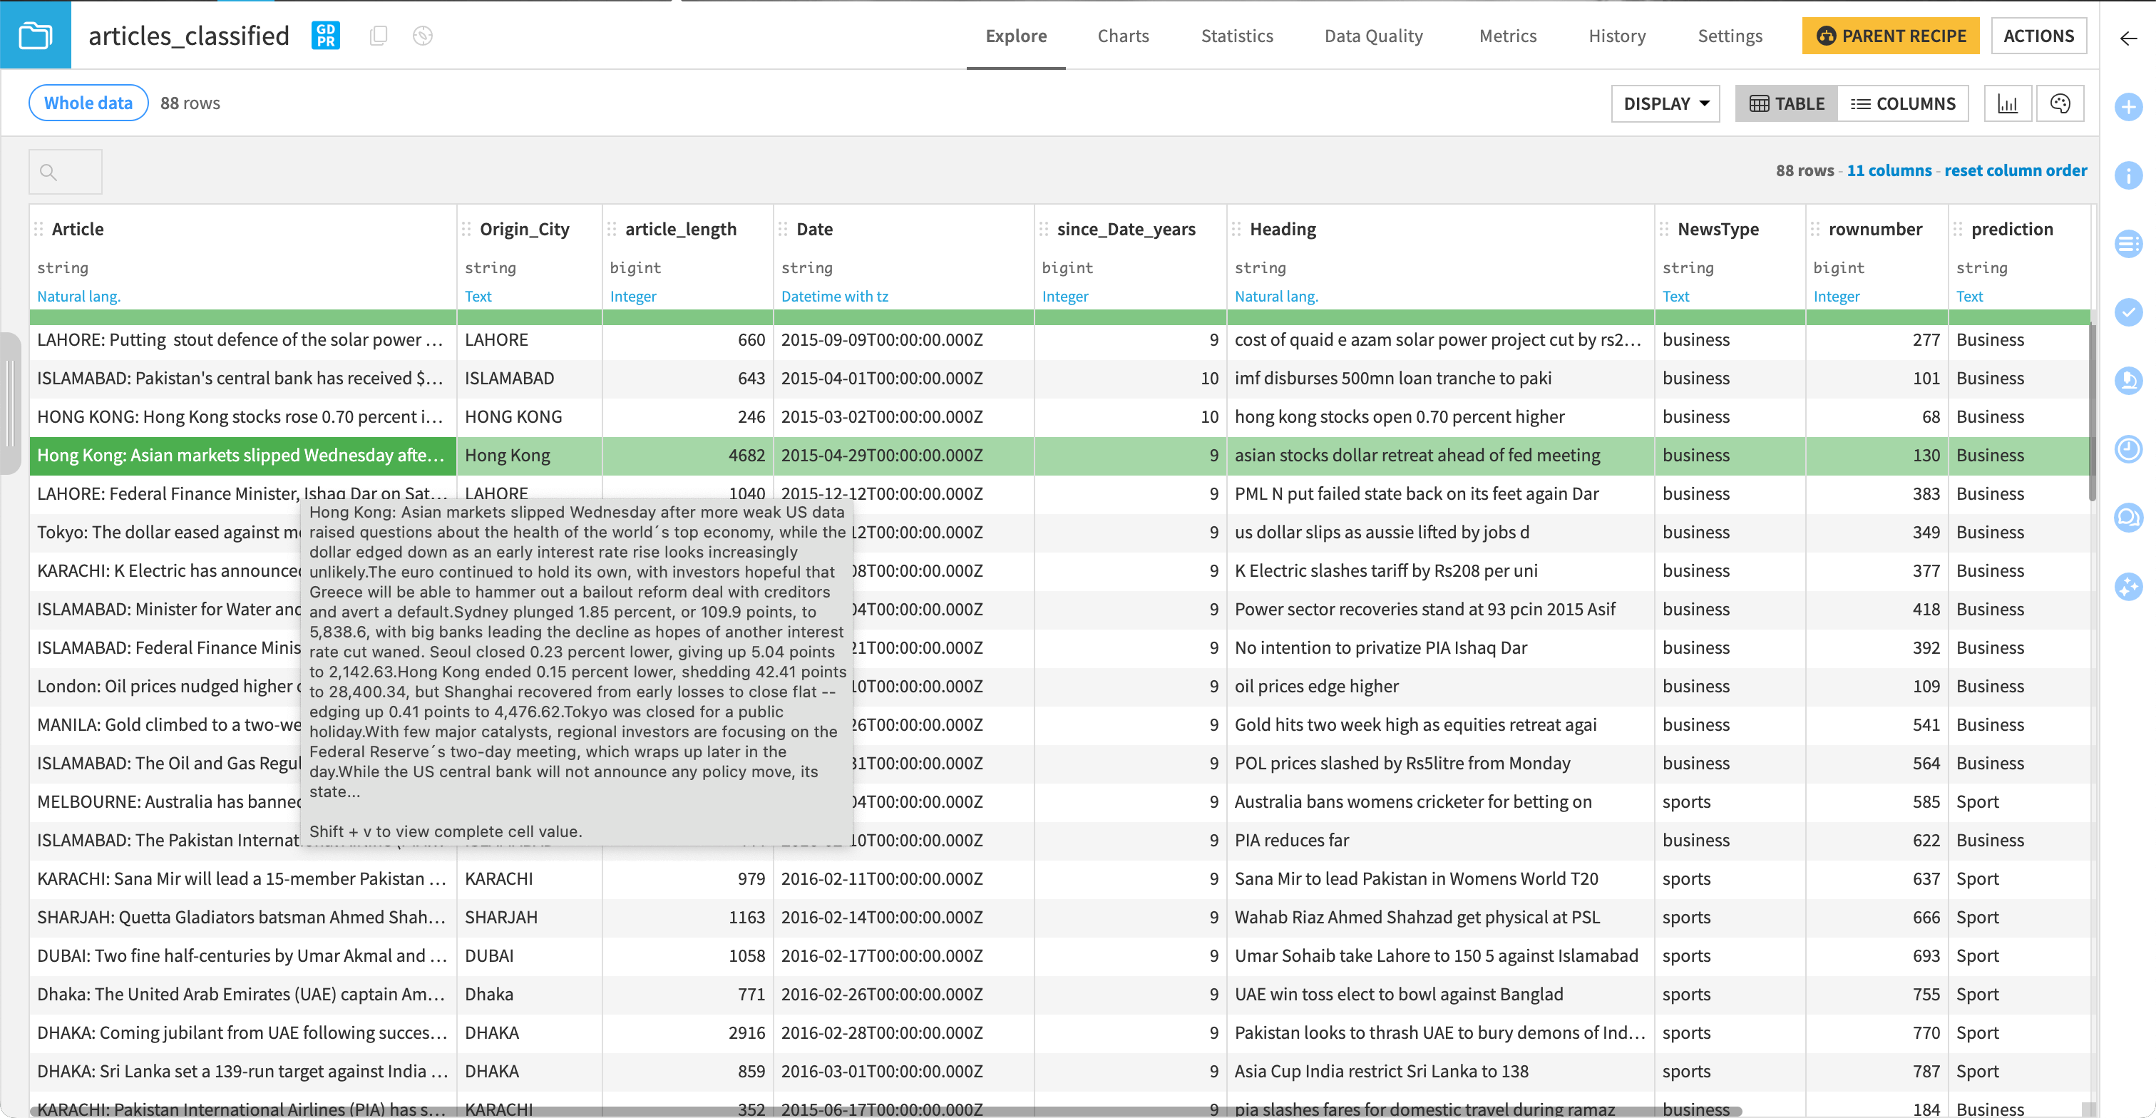2156x1118 pixels.
Task: Switch to the Charts tab
Action: (x=1123, y=36)
